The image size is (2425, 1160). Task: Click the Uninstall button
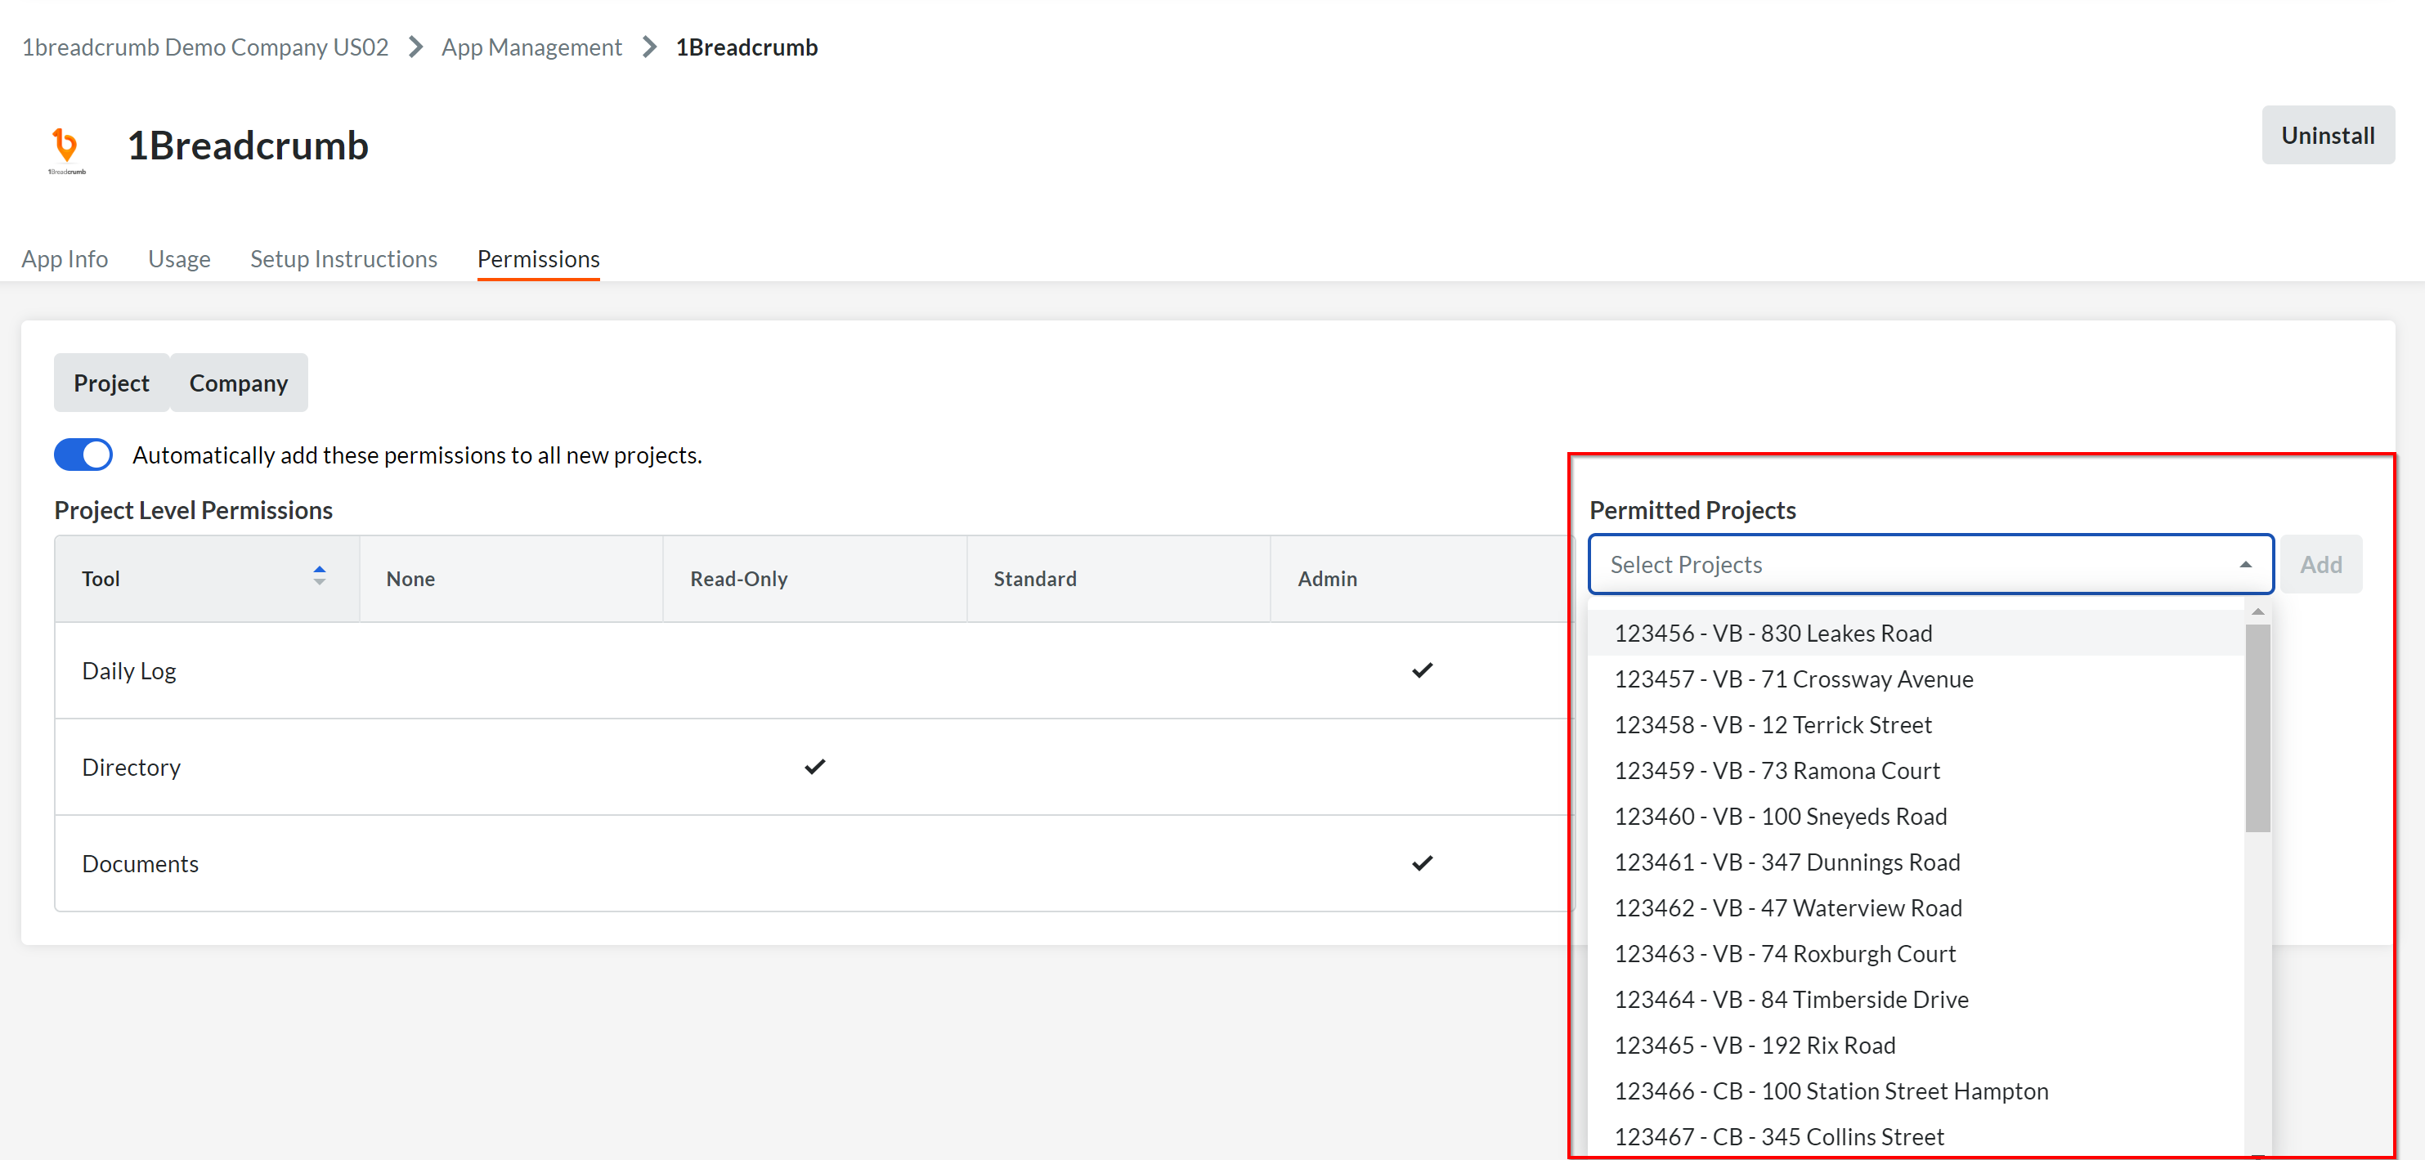coord(2328,136)
